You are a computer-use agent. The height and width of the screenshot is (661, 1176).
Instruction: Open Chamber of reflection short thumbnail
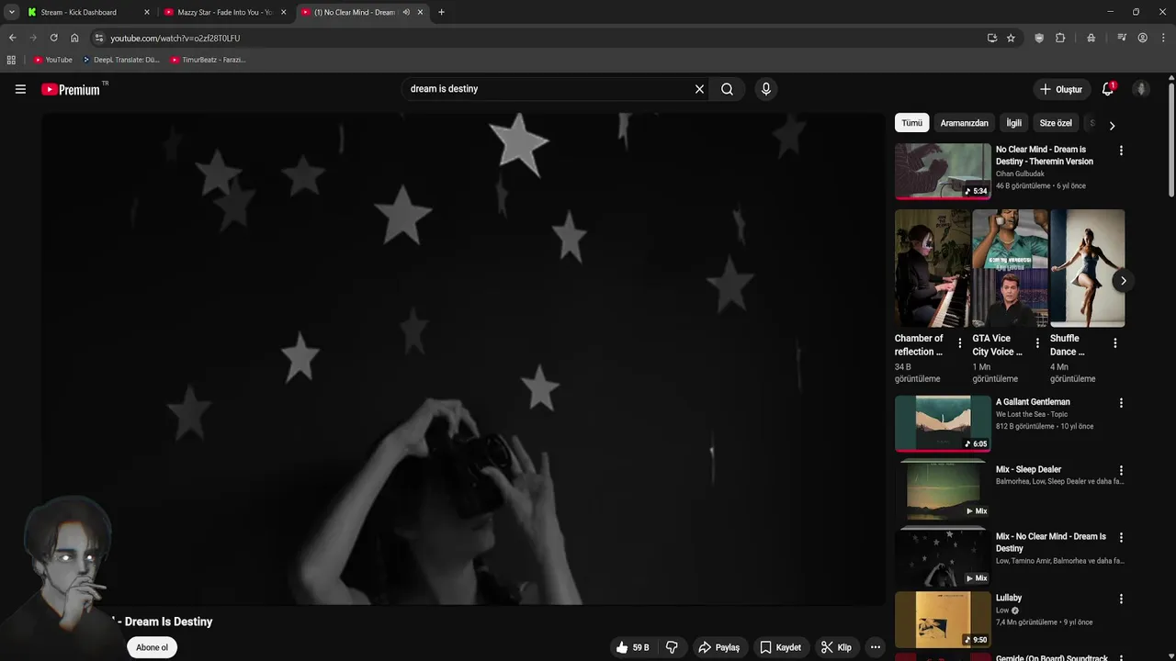[x=933, y=268]
